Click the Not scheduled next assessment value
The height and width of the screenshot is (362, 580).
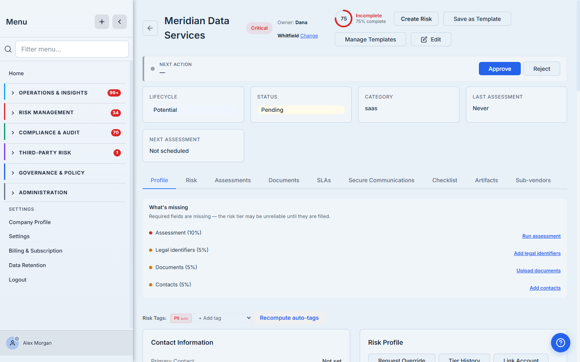pyautogui.click(x=169, y=151)
